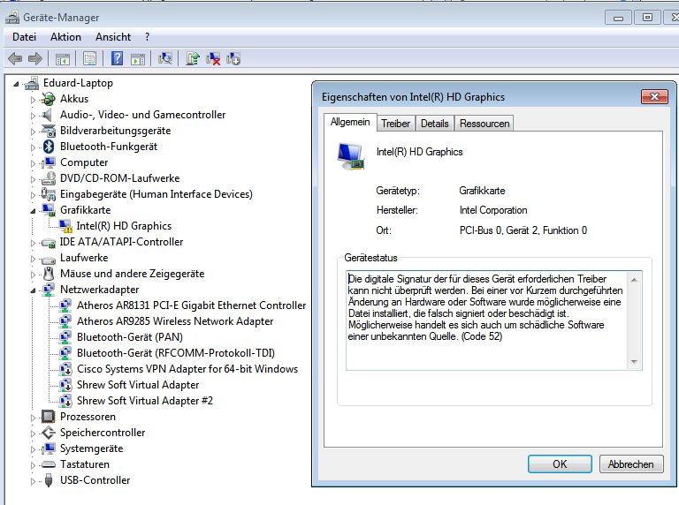Screen dimensions: 679x505
Task: Select the Mäuse und andere Zeigegeräte icon
Action: [x=49, y=274]
